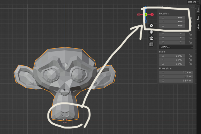Viewport: 201px width, 134px height.
Task: Edit the Dimensions Z field 1.97 m
Action: point(176,80)
